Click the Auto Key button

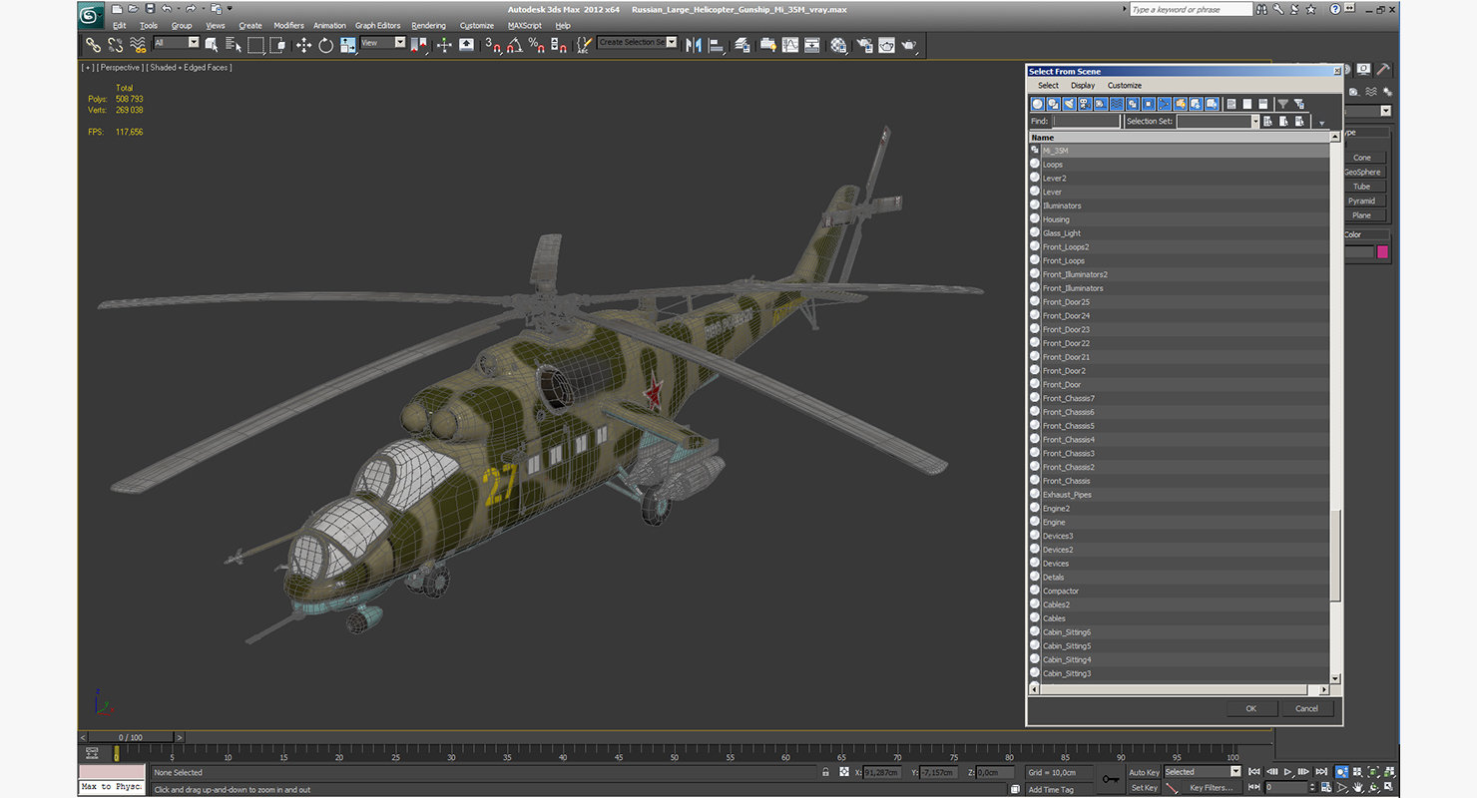tap(1144, 772)
